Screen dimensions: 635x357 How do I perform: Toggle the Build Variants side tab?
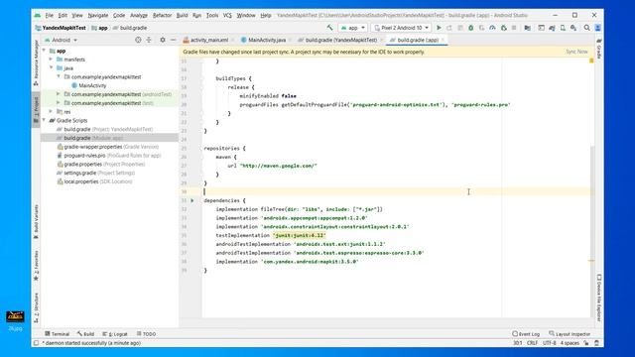(36, 221)
